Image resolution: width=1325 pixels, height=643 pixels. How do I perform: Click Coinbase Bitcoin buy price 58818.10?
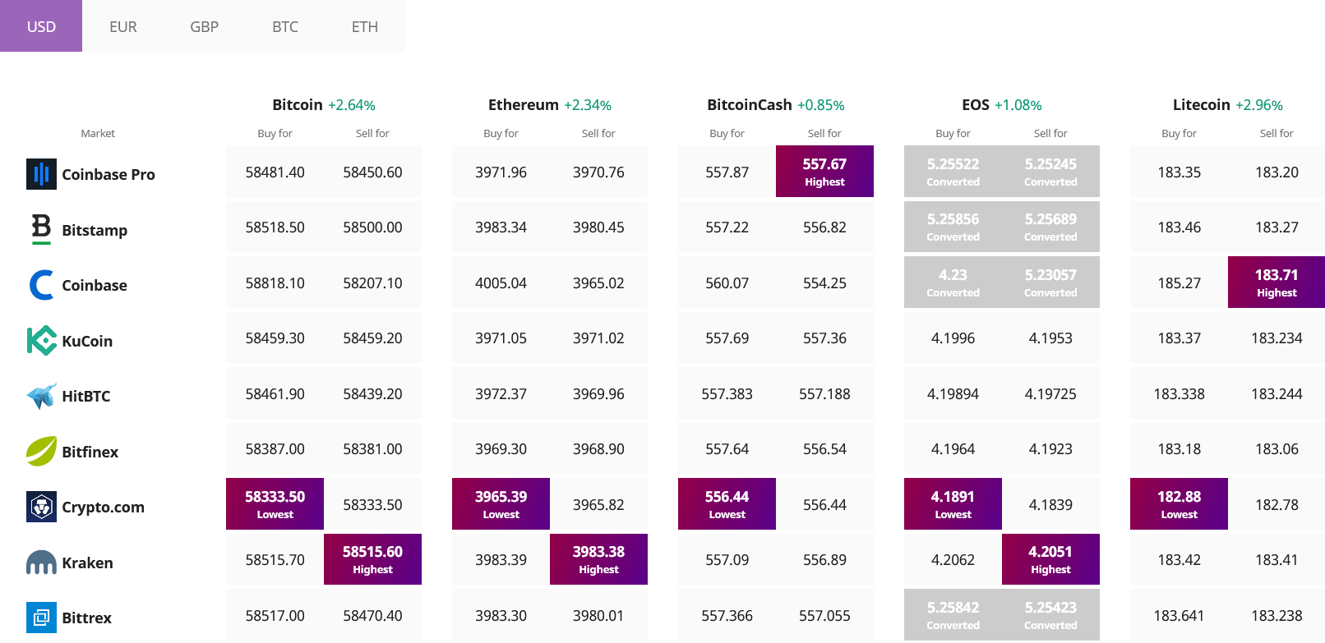275,282
